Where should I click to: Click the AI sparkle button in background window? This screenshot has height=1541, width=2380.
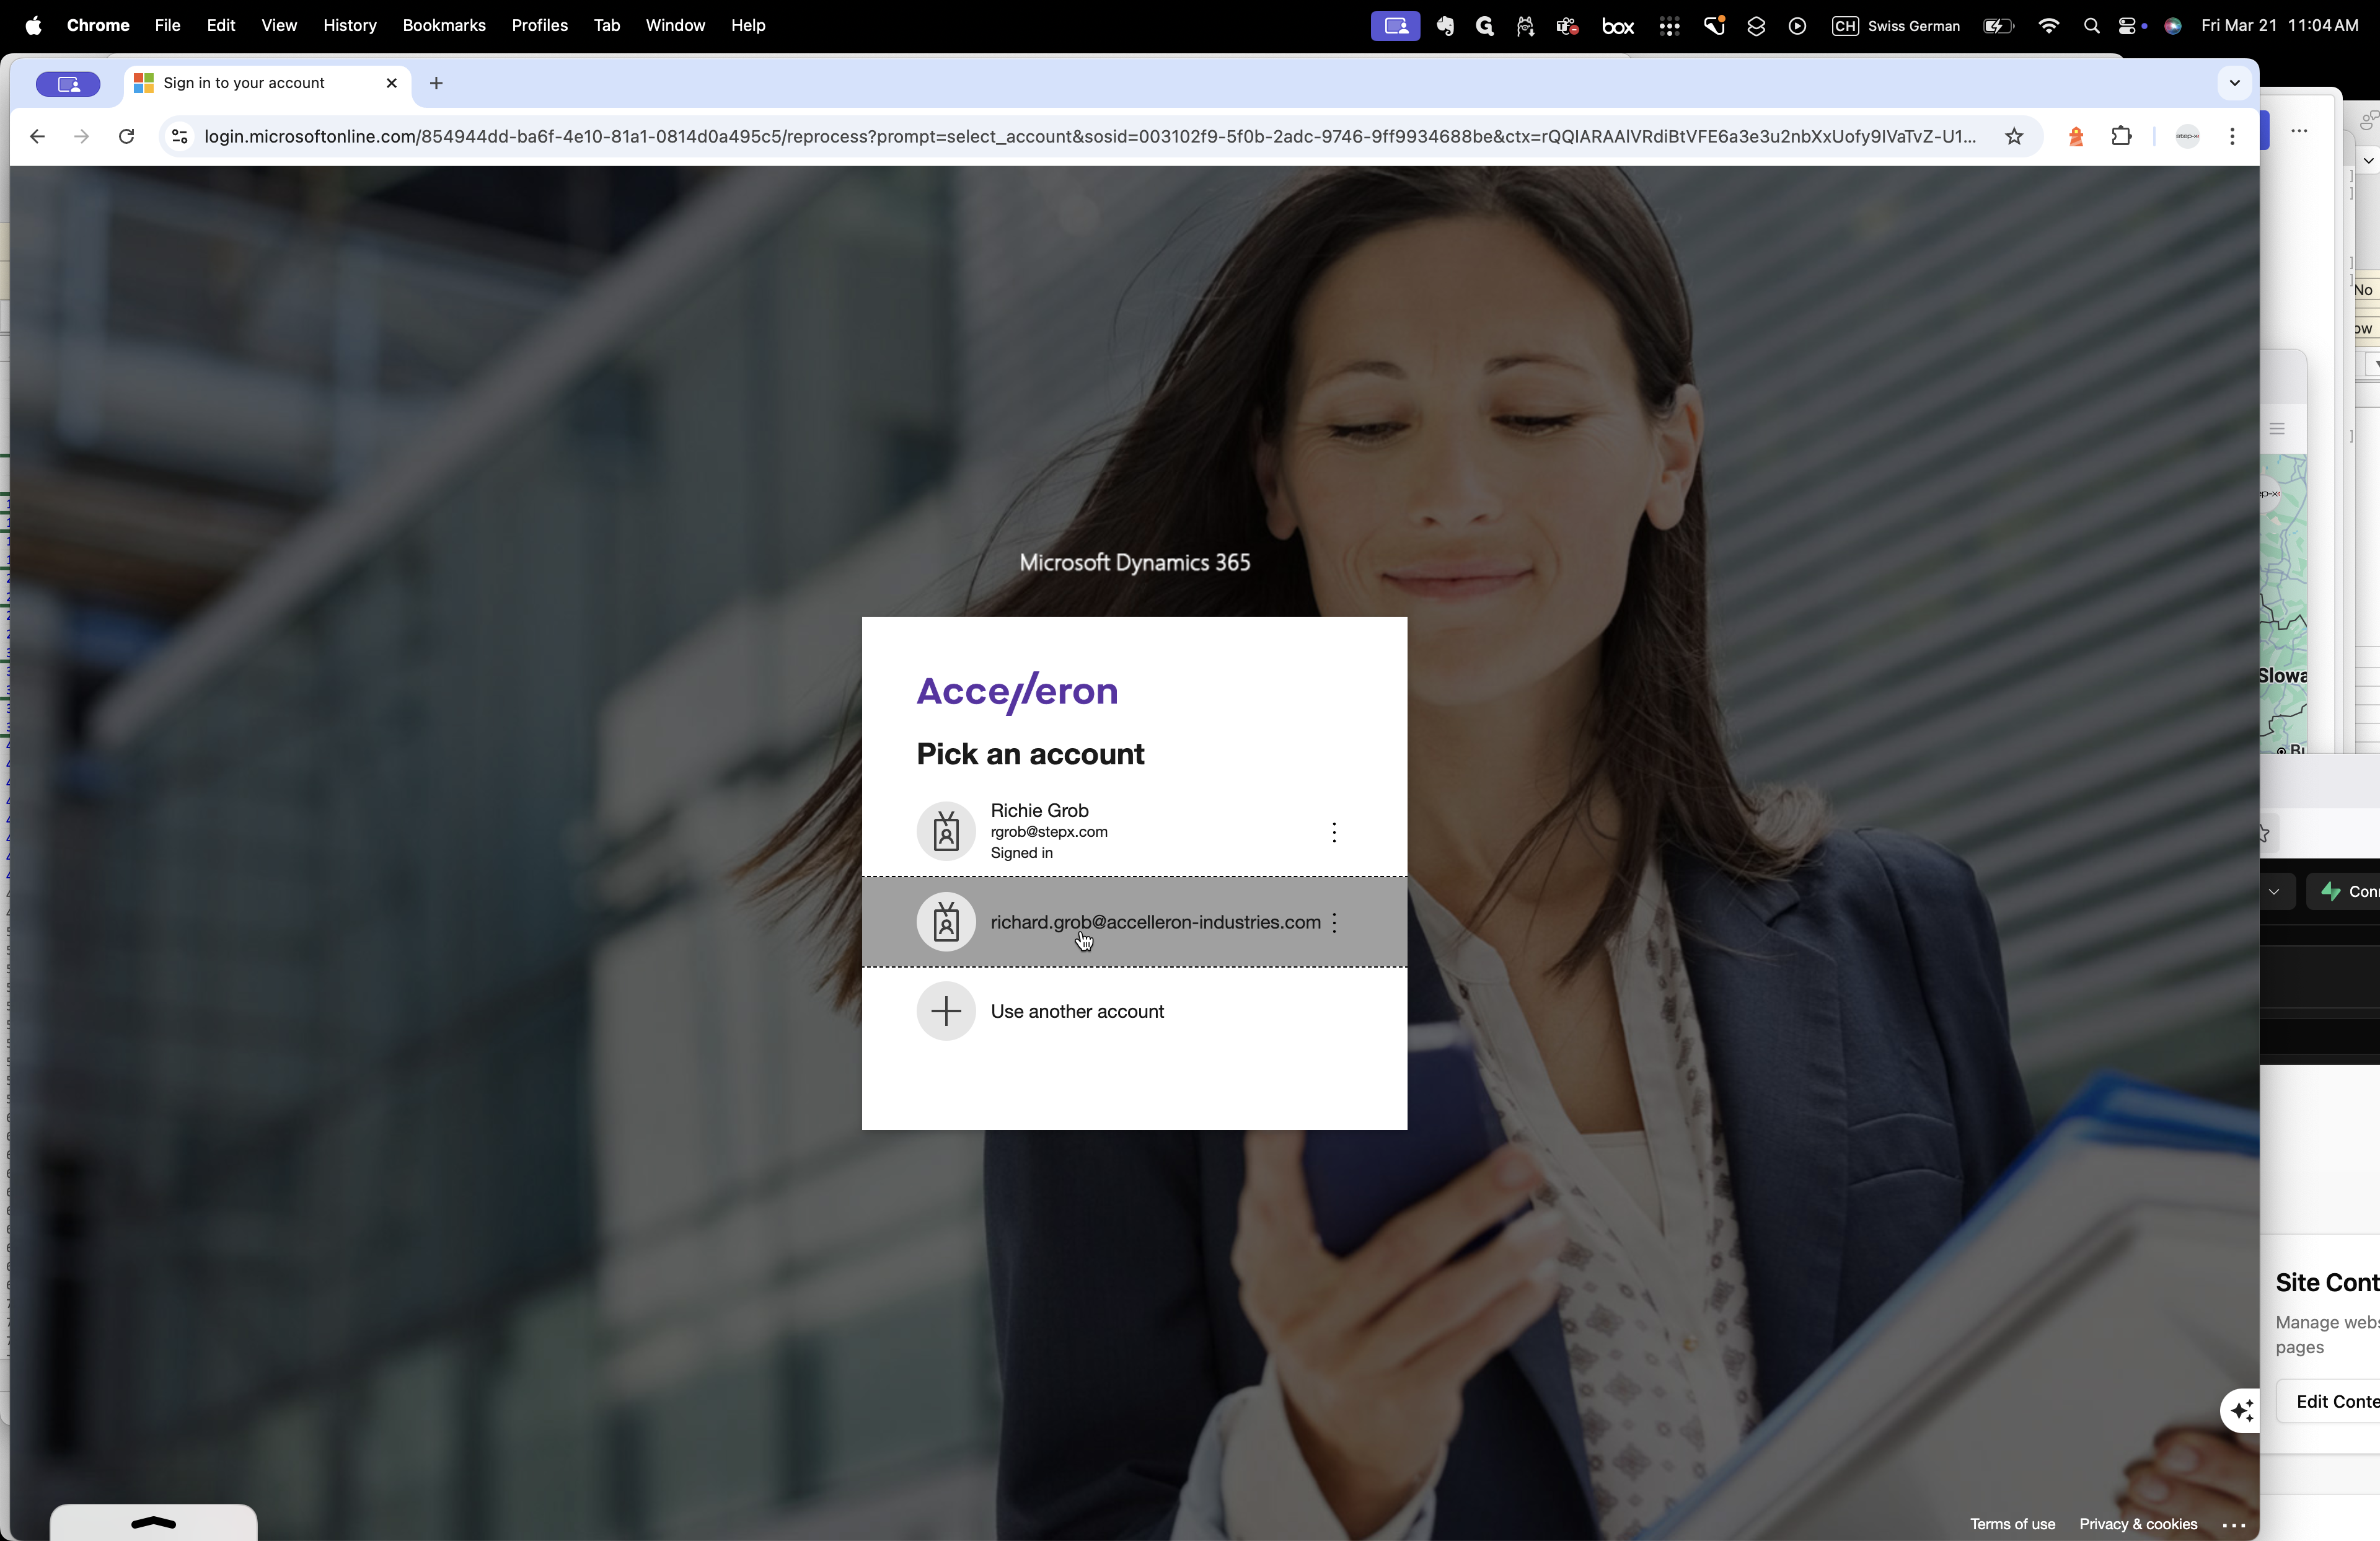coord(2241,1411)
